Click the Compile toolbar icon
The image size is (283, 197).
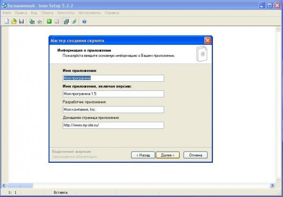(x=32, y=22)
